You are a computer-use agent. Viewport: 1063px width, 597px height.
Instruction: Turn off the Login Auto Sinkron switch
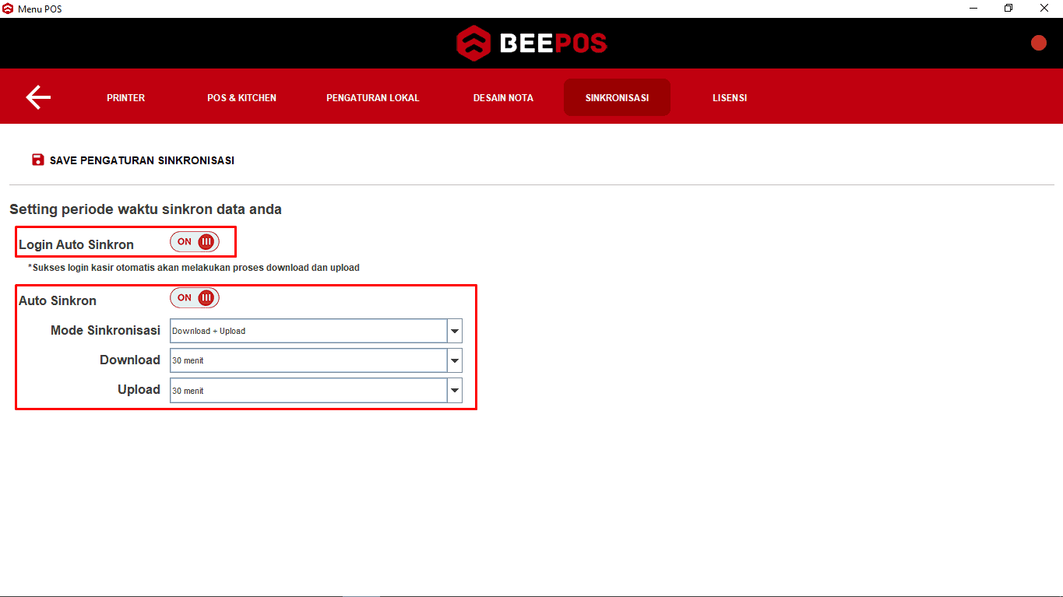point(195,241)
